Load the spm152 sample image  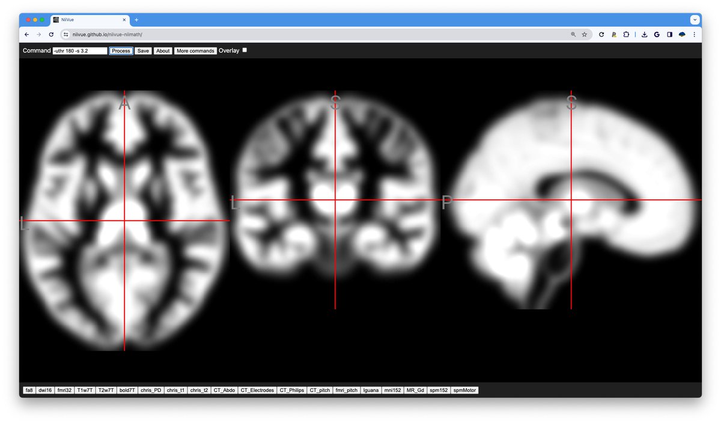(439, 390)
